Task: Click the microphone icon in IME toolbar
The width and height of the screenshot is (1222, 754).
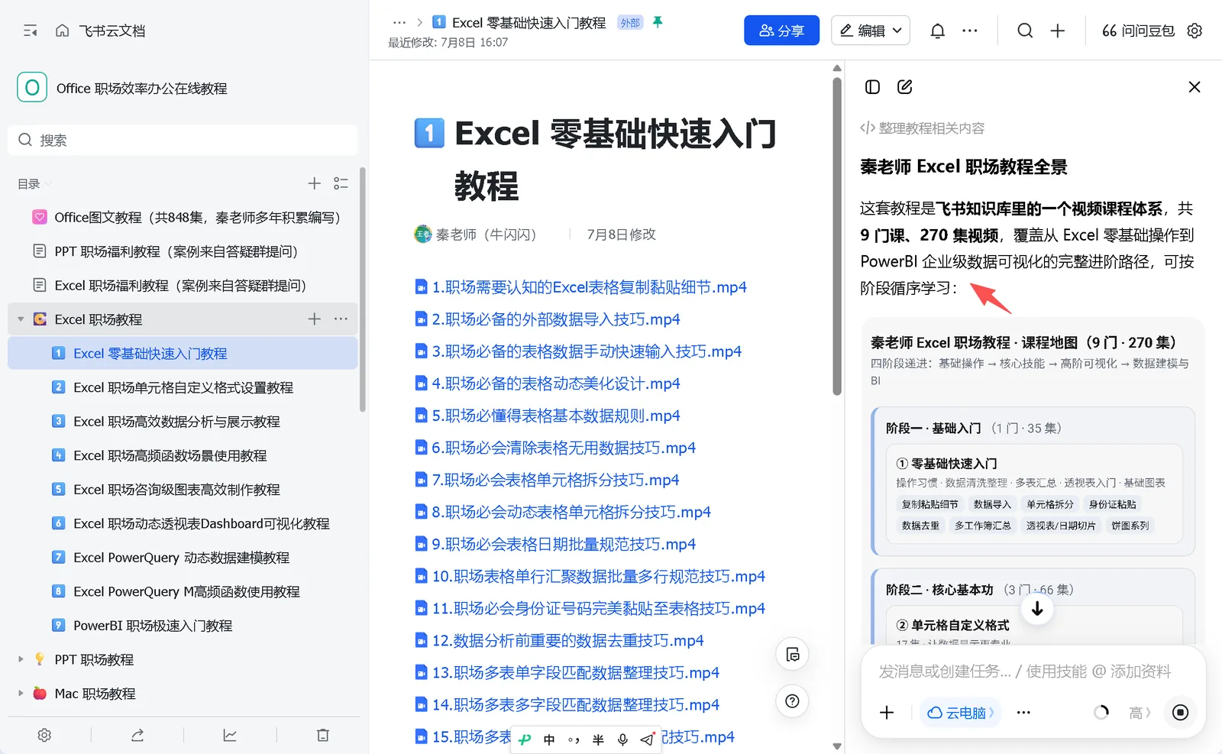Action: 622,739
